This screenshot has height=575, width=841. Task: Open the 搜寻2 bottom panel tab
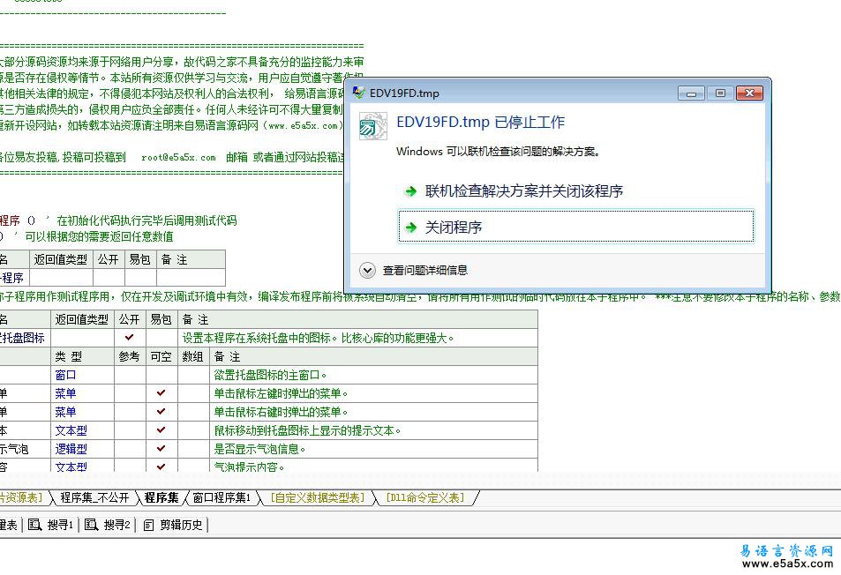pos(108,525)
